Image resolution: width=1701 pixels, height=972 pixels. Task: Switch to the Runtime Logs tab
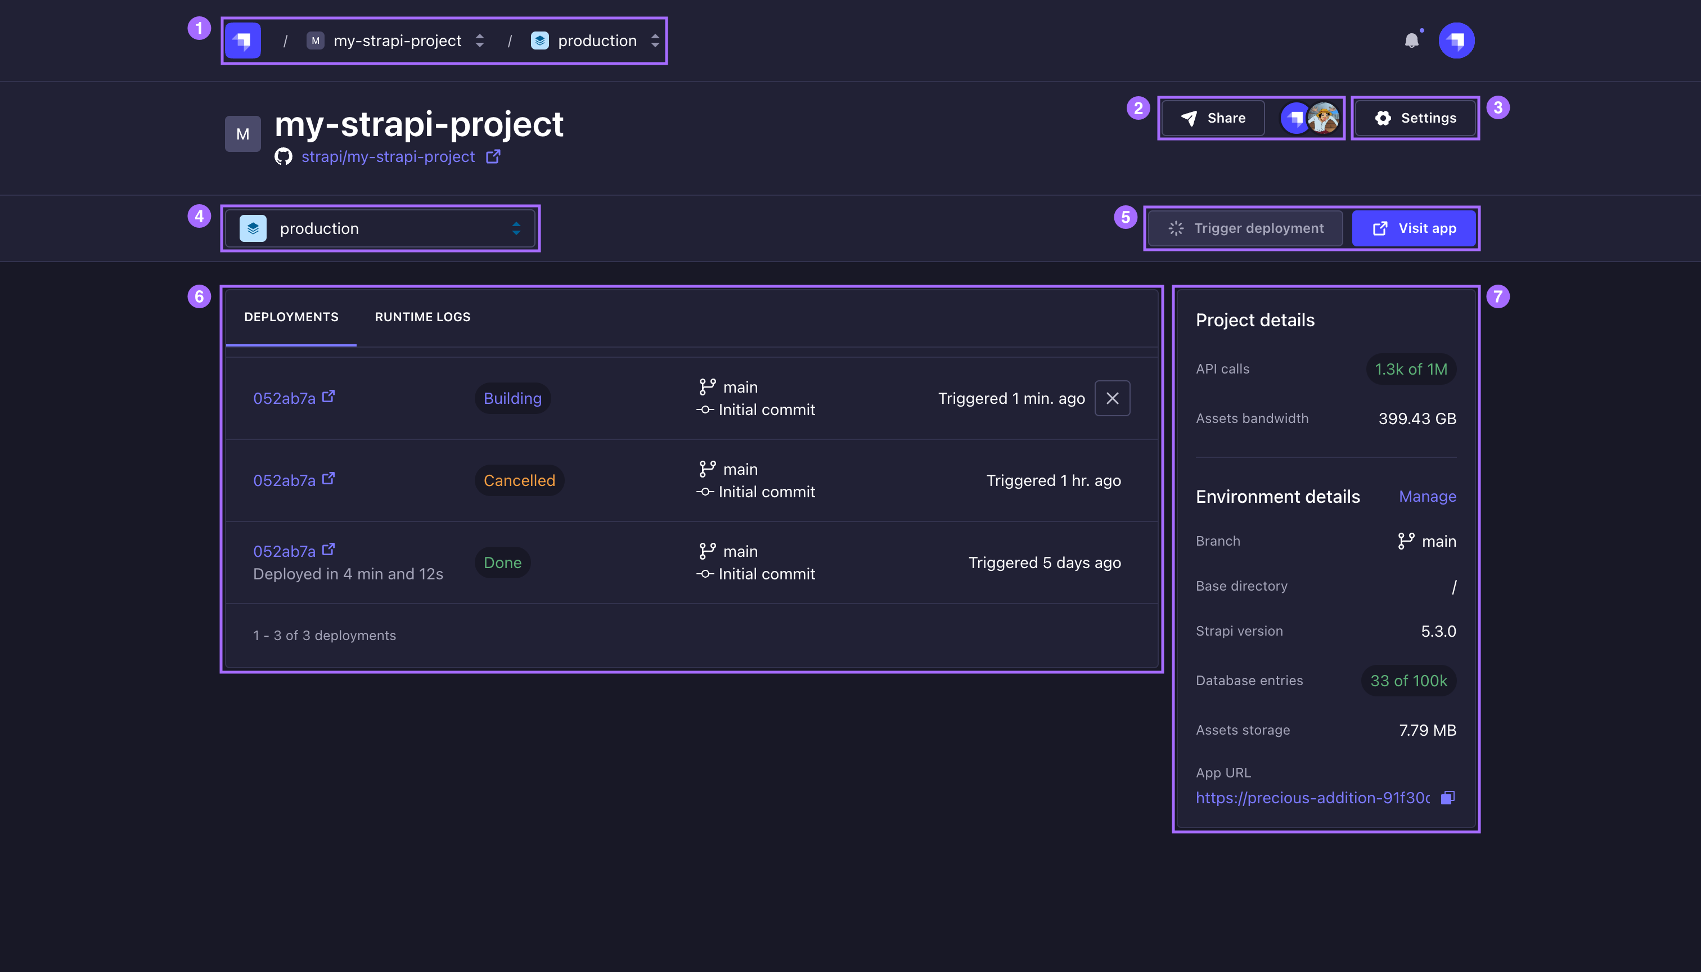pos(423,316)
